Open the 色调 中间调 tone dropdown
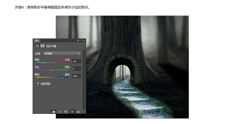This screenshot has width=227, height=124. tap(62, 54)
